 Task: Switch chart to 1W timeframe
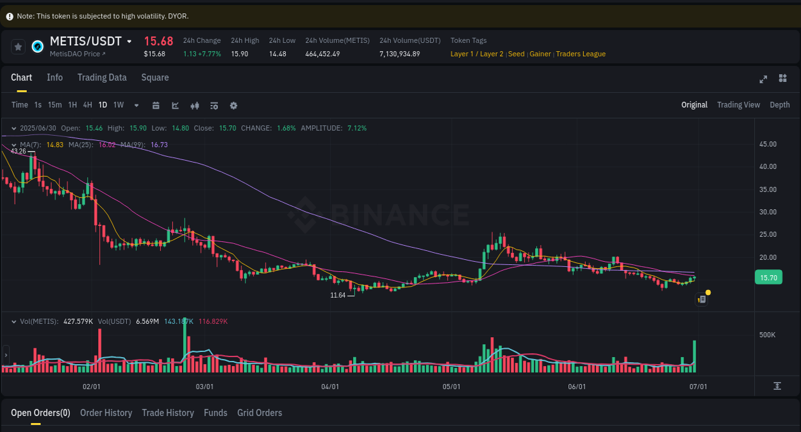(x=118, y=105)
